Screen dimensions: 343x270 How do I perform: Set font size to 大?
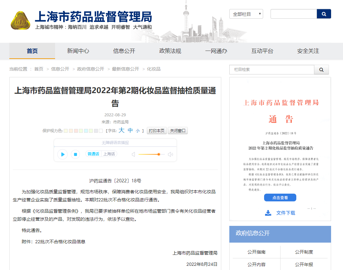tap(121, 130)
